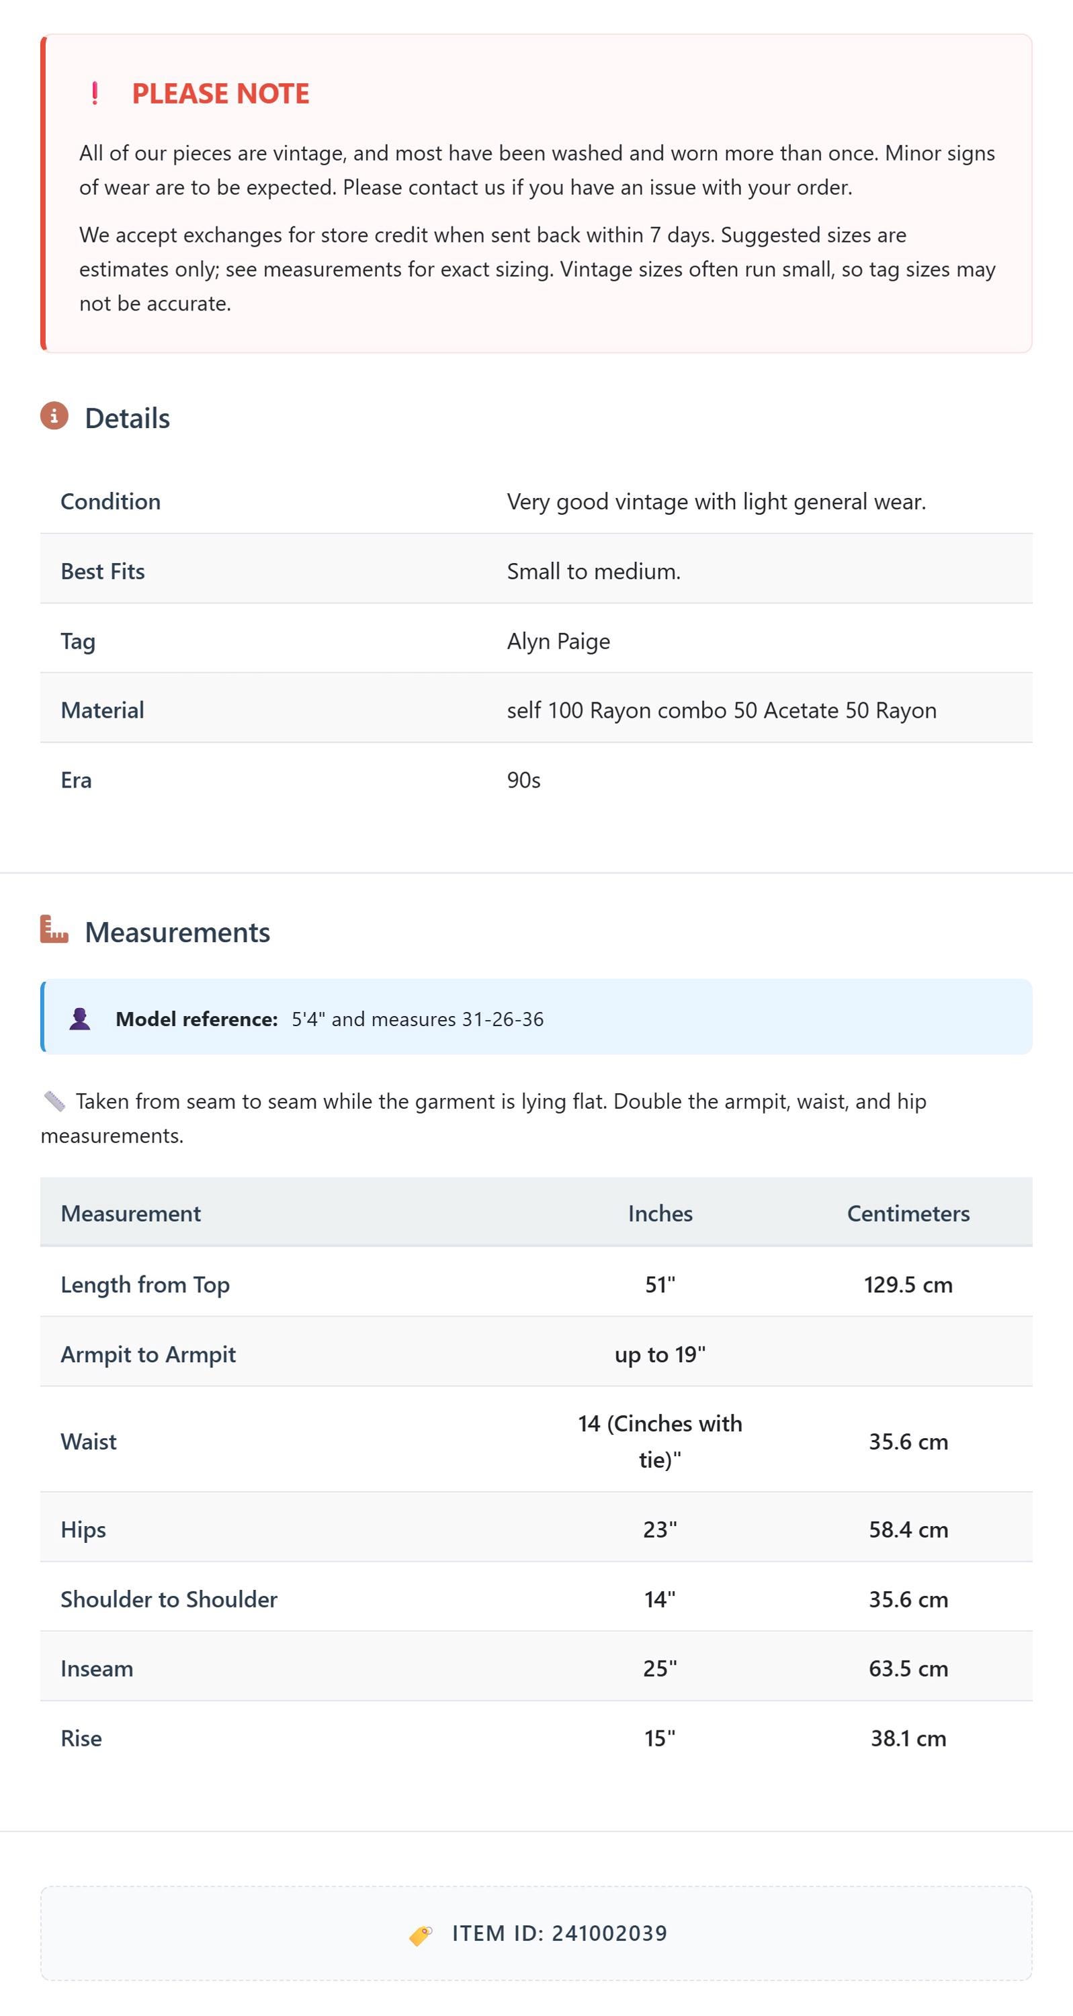Click the small ruler emoji icon
The image size is (1073, 2016).
(54, 1100)
